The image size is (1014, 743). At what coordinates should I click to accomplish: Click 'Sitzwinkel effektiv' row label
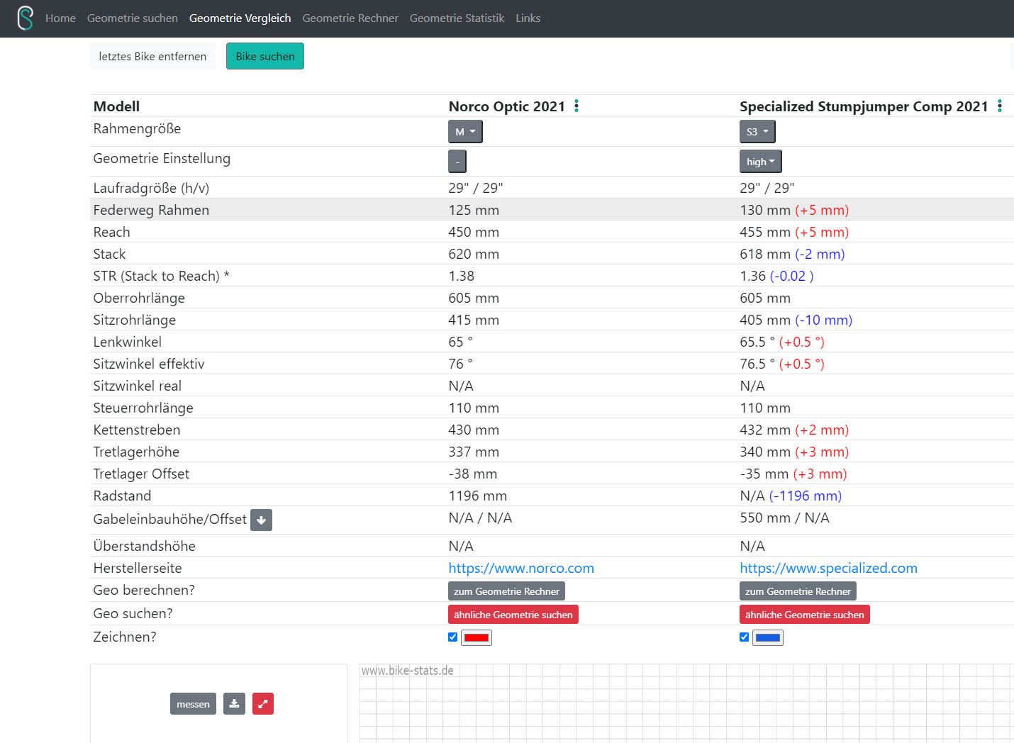point(149,364)
